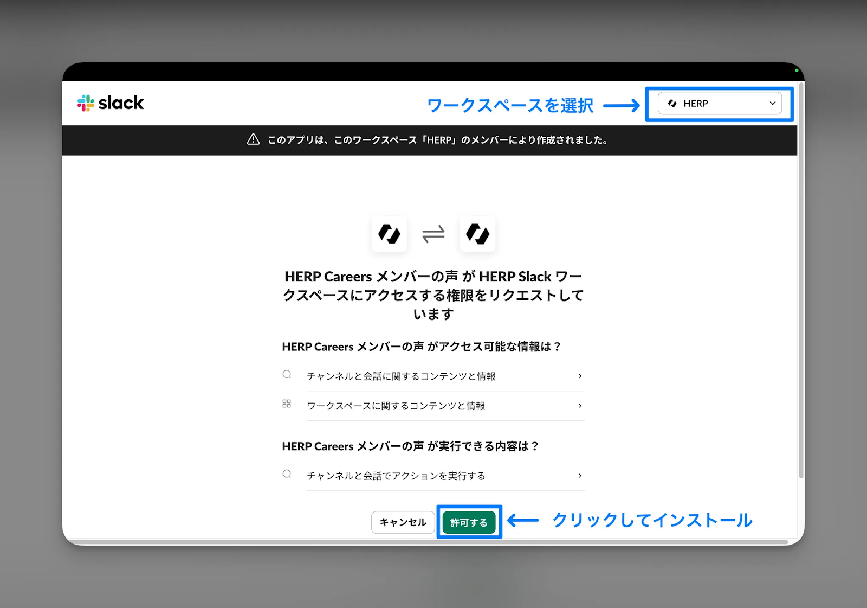Click the chat bubble icon beside チャンネルと会話に関するコンテンツと情報
Screen dimensions: 867x608
coord(287,374)
